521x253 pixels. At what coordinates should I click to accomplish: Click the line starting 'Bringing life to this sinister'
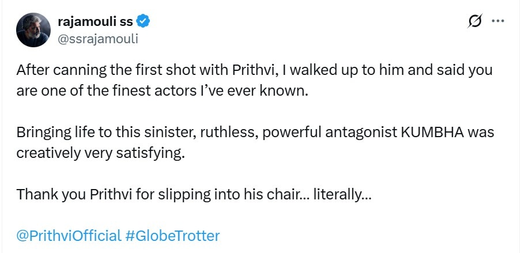[255, 133]
